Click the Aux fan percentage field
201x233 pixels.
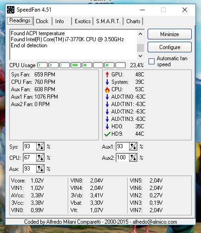coord(30,169)
